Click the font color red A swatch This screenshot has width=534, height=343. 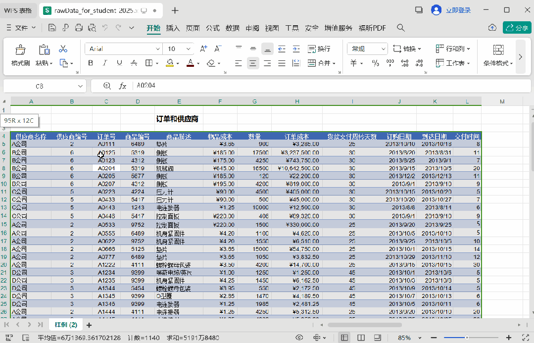coord(191,63)
